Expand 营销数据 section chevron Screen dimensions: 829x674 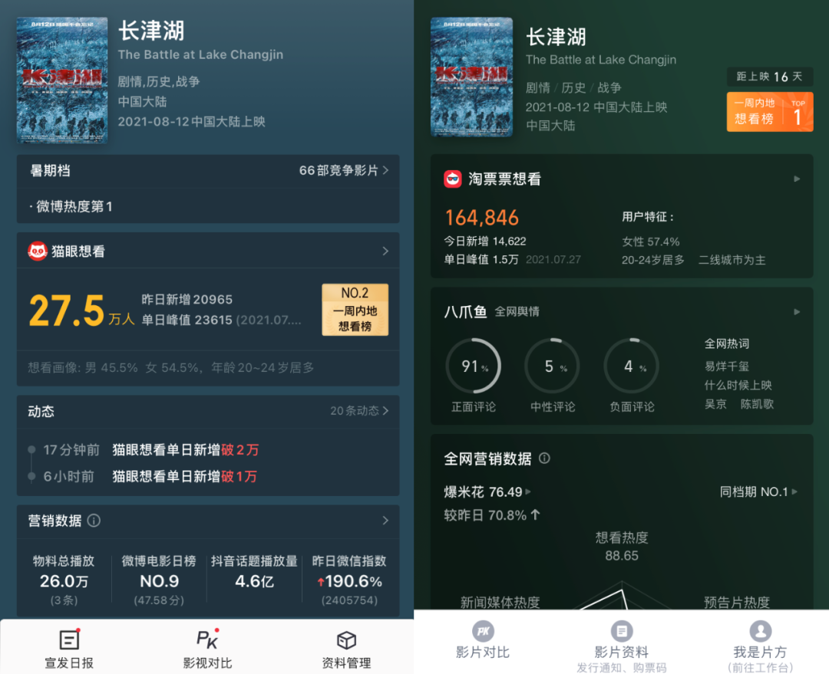coord(385,521)
